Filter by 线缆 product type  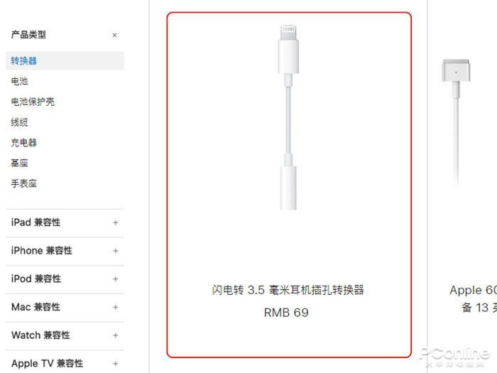point(19,122)
